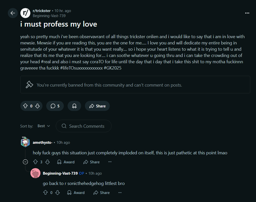Downvote the main post
This screenshot has height=202, width=256.
tap(37, 106)
